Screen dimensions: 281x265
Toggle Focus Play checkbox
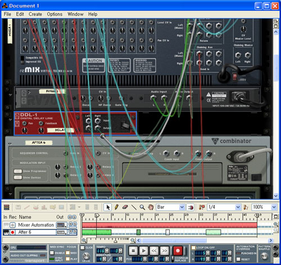pos(67,259)
